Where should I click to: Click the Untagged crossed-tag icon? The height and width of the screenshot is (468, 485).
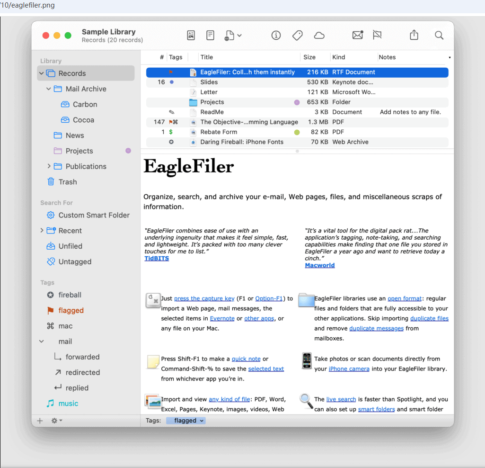click(51, 261)
